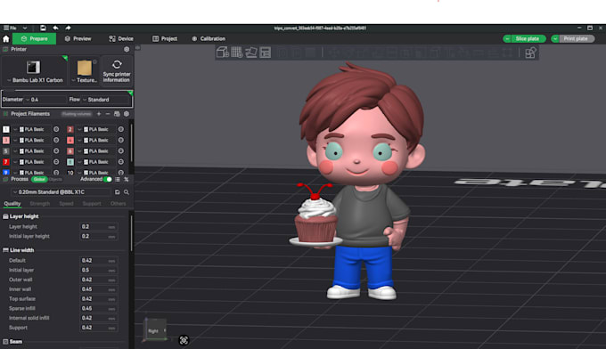Edit preset icon for filament 2
The height and width of the screenshot is (349, 606).
click(x=121, y=129)
